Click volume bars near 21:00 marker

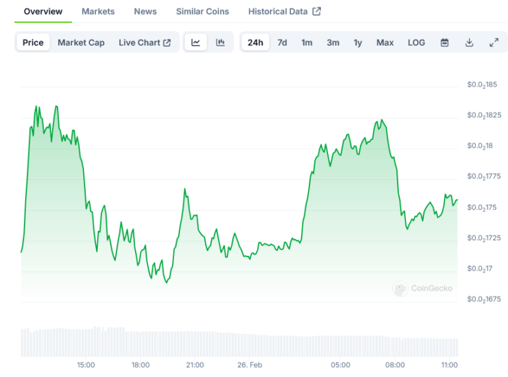point(195,344)
